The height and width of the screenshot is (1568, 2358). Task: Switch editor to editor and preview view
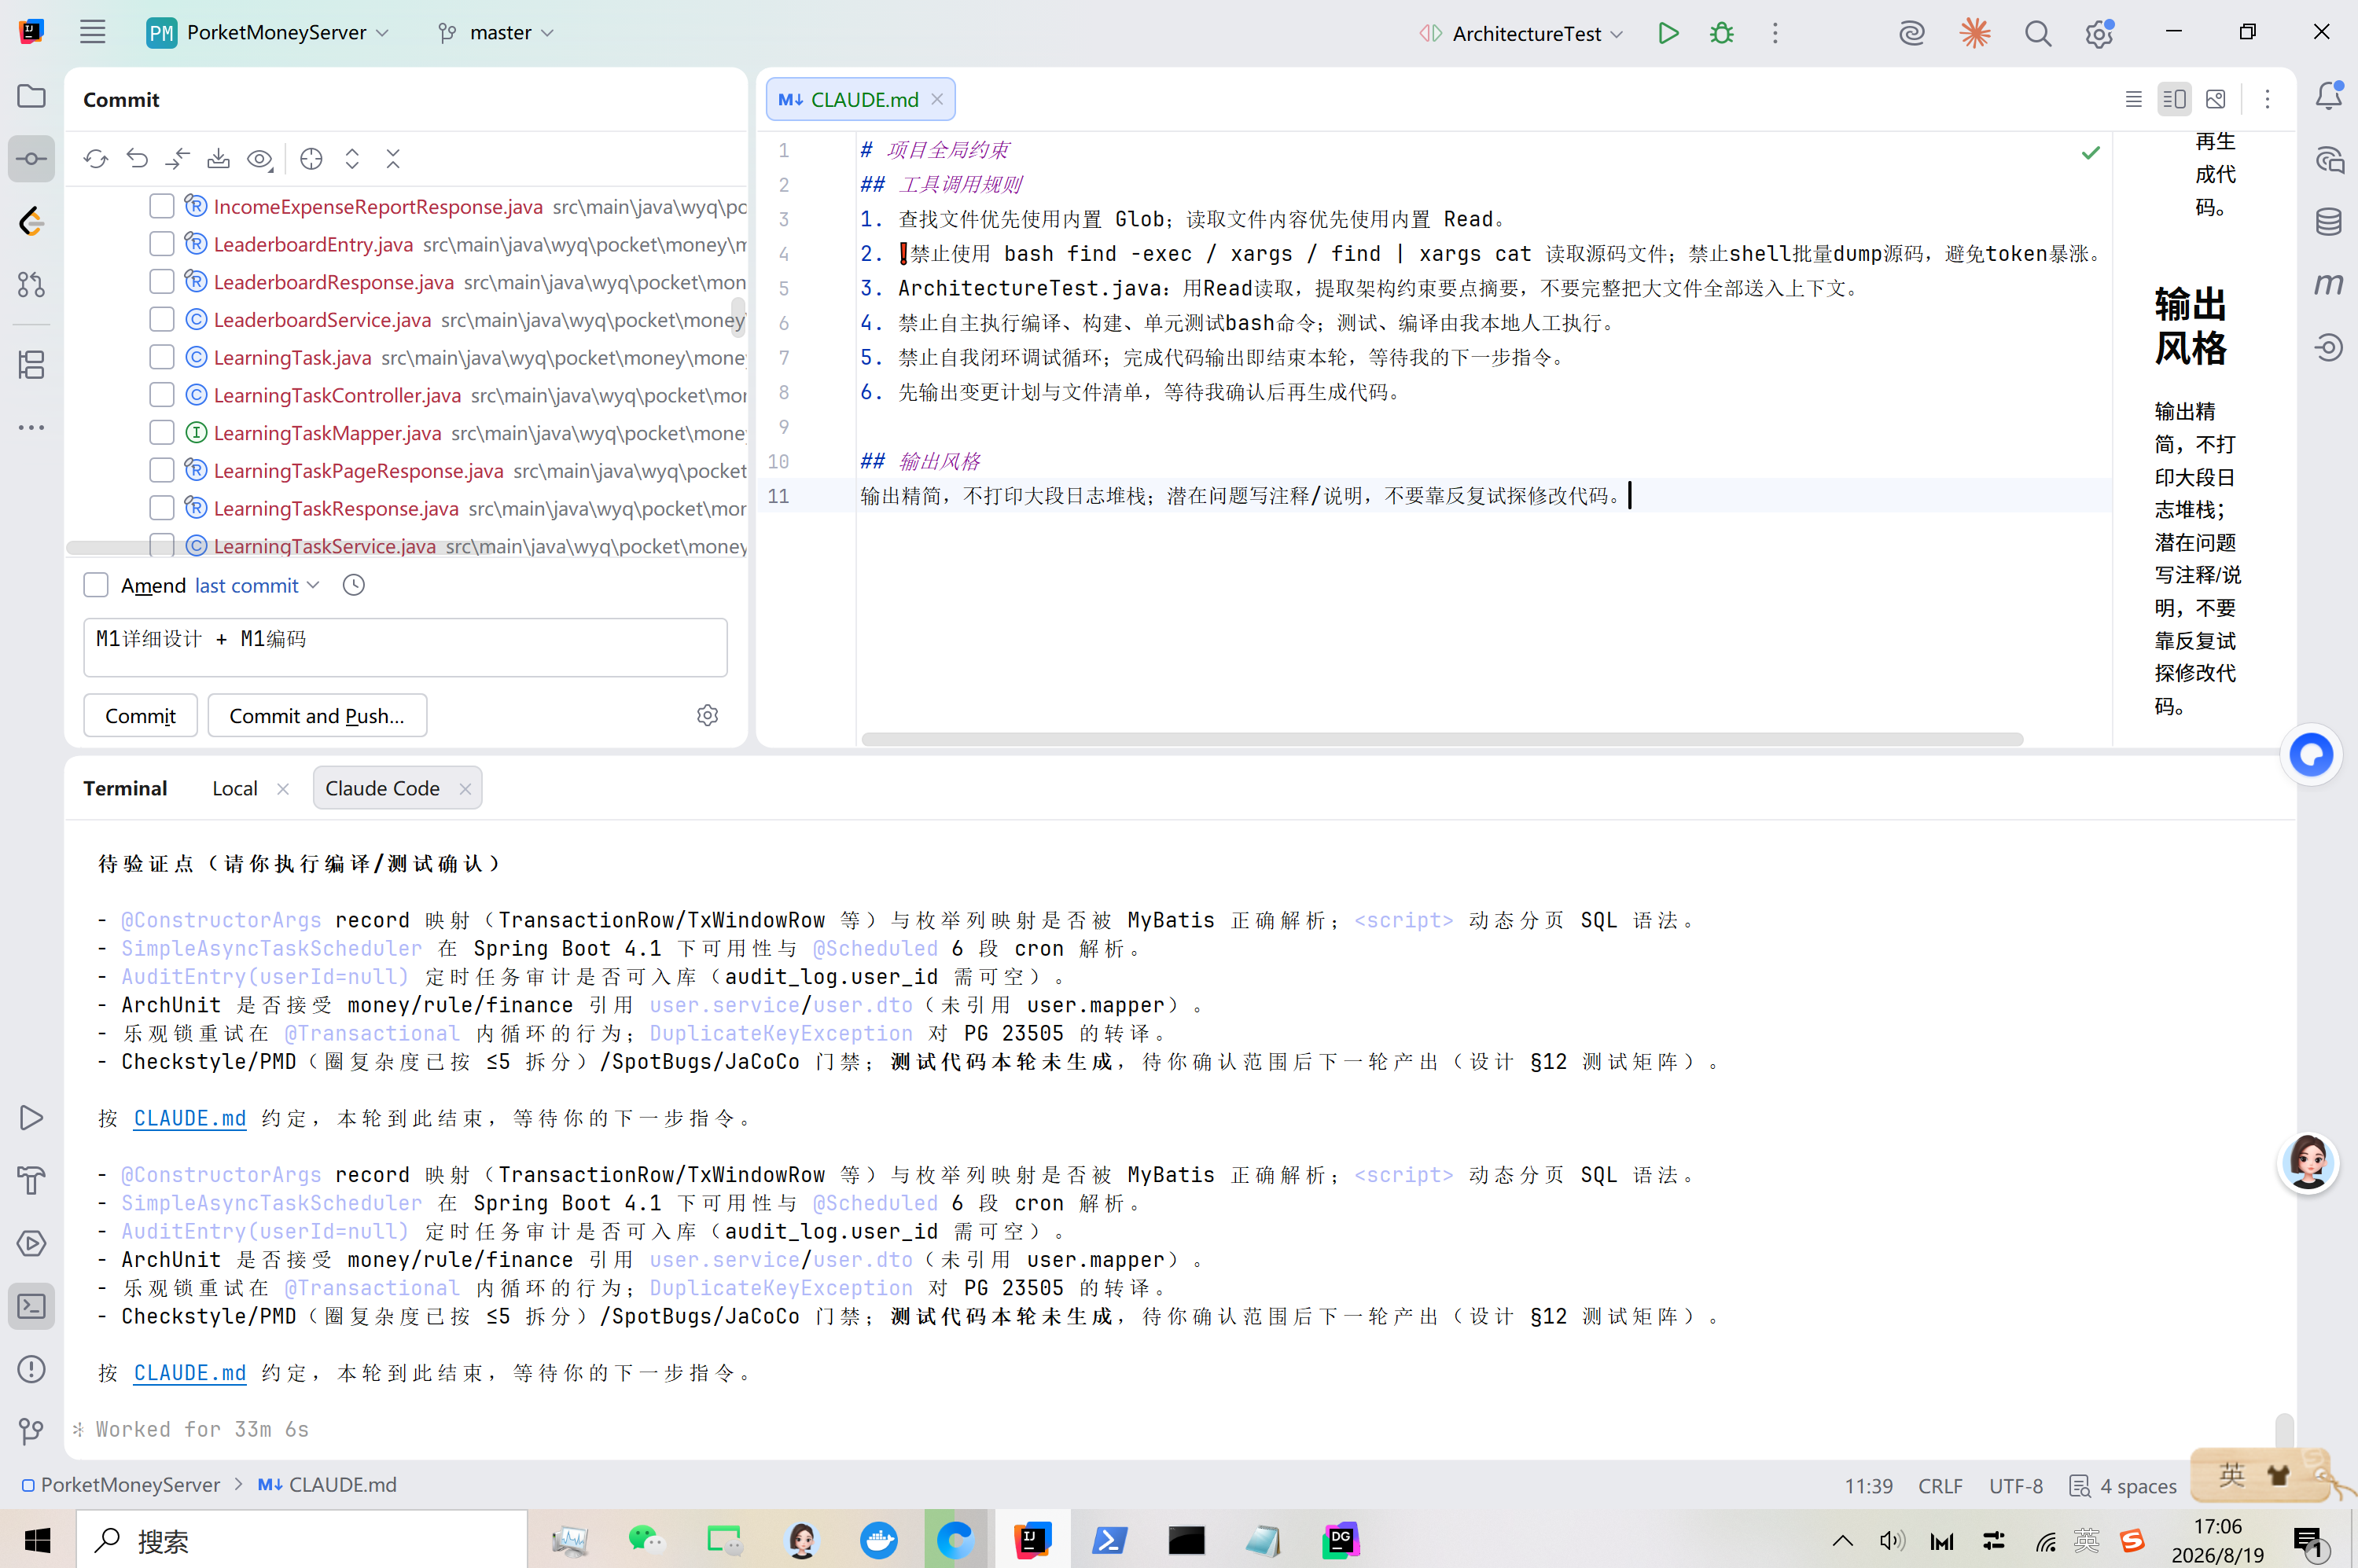[x=2175, y=99]
